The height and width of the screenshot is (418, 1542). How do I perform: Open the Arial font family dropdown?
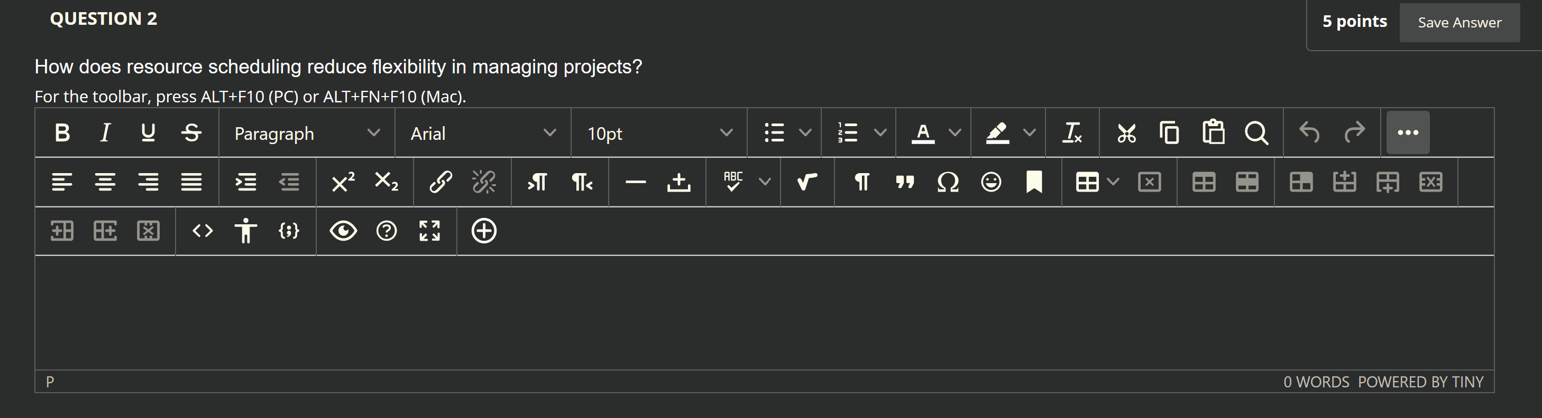pos(482,132)
